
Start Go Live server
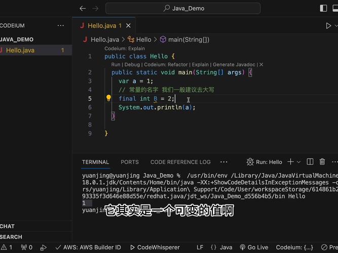point(254,247)
